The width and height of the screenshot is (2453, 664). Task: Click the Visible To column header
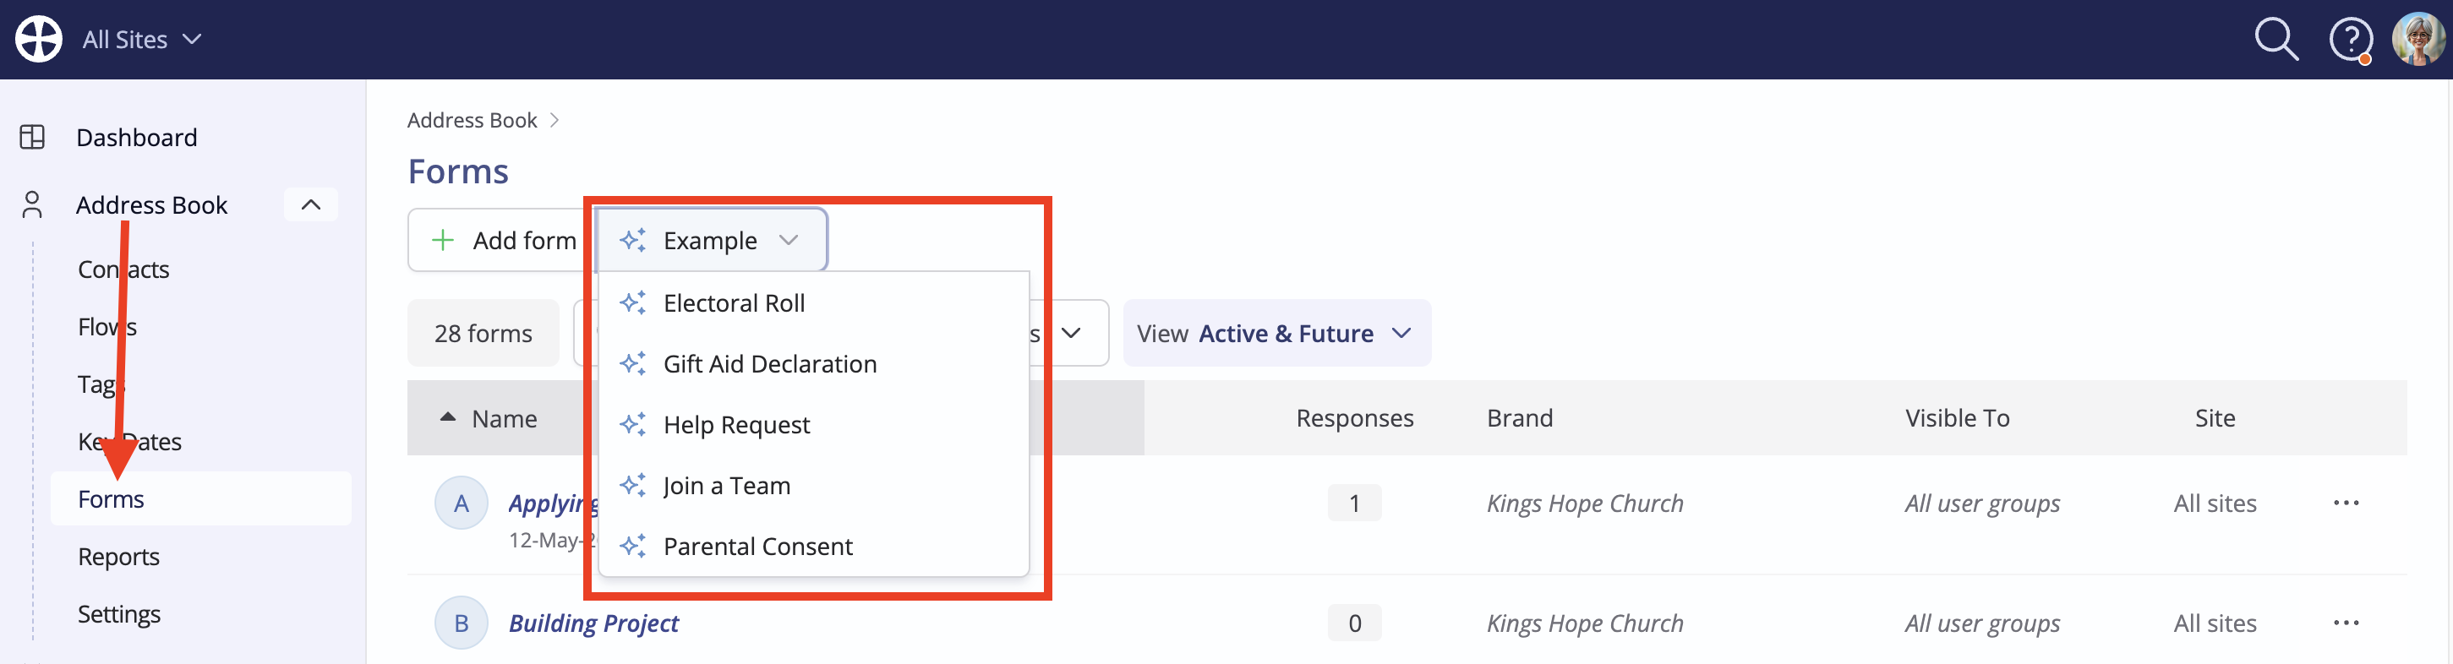1957,417
